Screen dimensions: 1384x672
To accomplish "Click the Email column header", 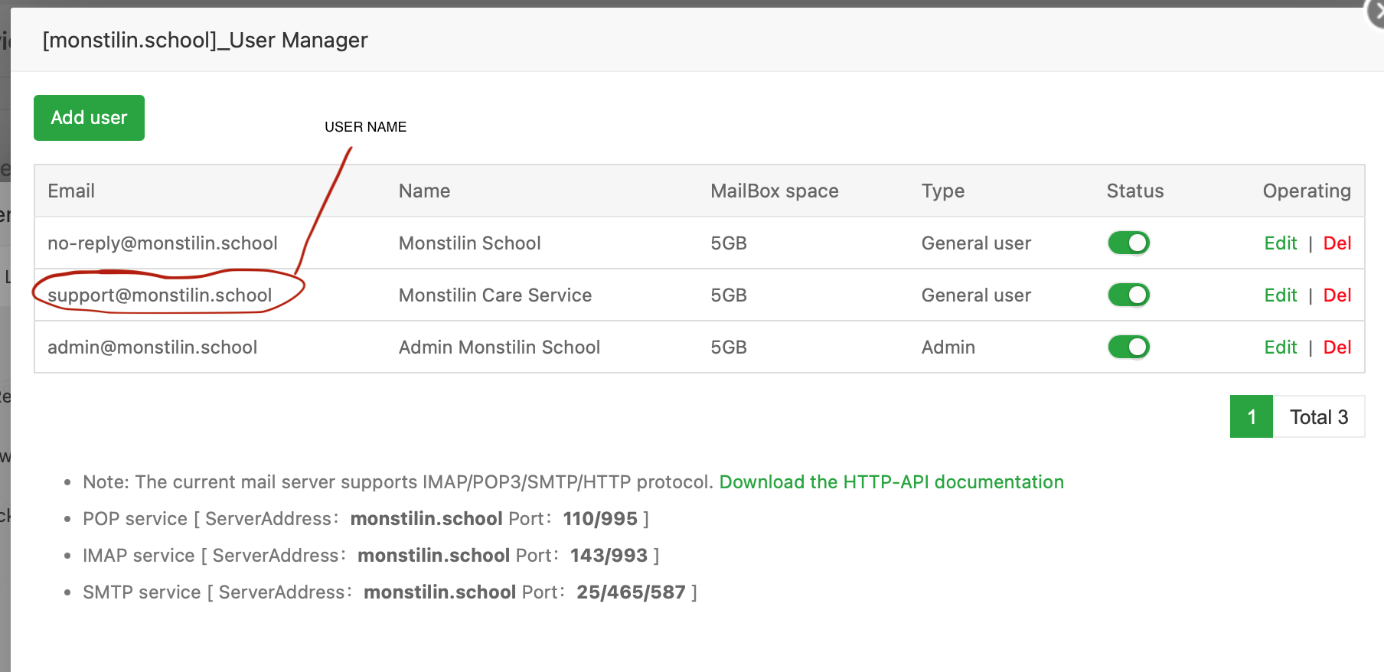I will pos(71,191).
